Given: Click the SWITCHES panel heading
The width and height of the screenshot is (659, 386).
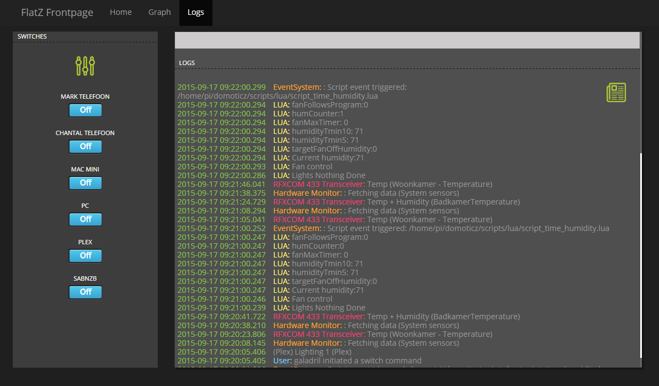Looking at the screenshot, I should point(32,36).
